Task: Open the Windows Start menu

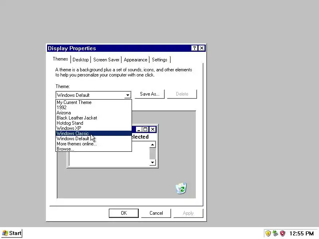Action: [x=12, y=233]
